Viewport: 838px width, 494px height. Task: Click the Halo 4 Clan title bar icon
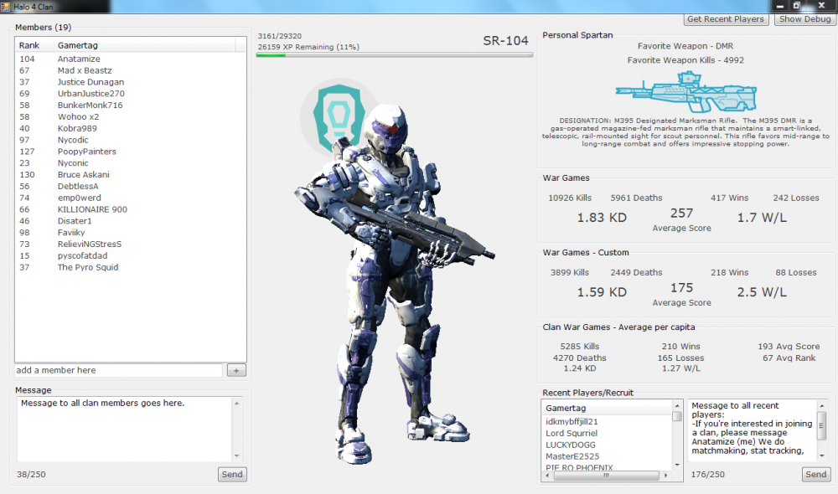pyautogui.click(x=6, y=5)
